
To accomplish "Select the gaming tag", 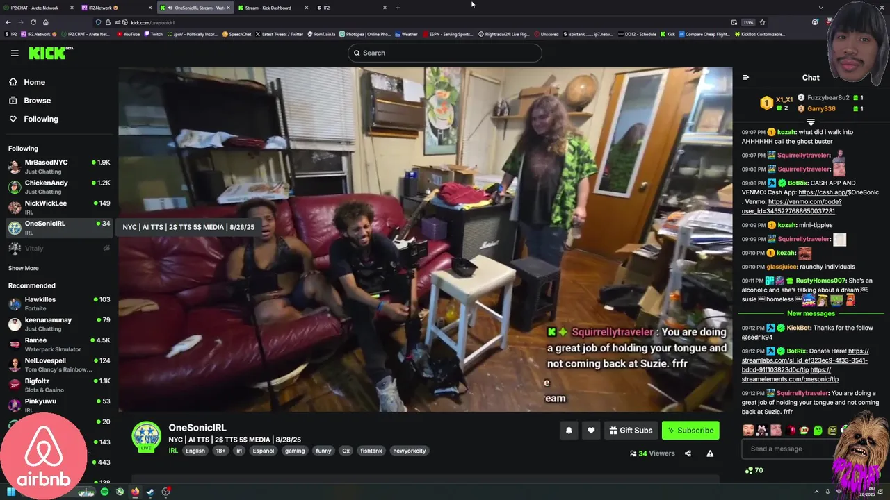I will coord(295,451).
